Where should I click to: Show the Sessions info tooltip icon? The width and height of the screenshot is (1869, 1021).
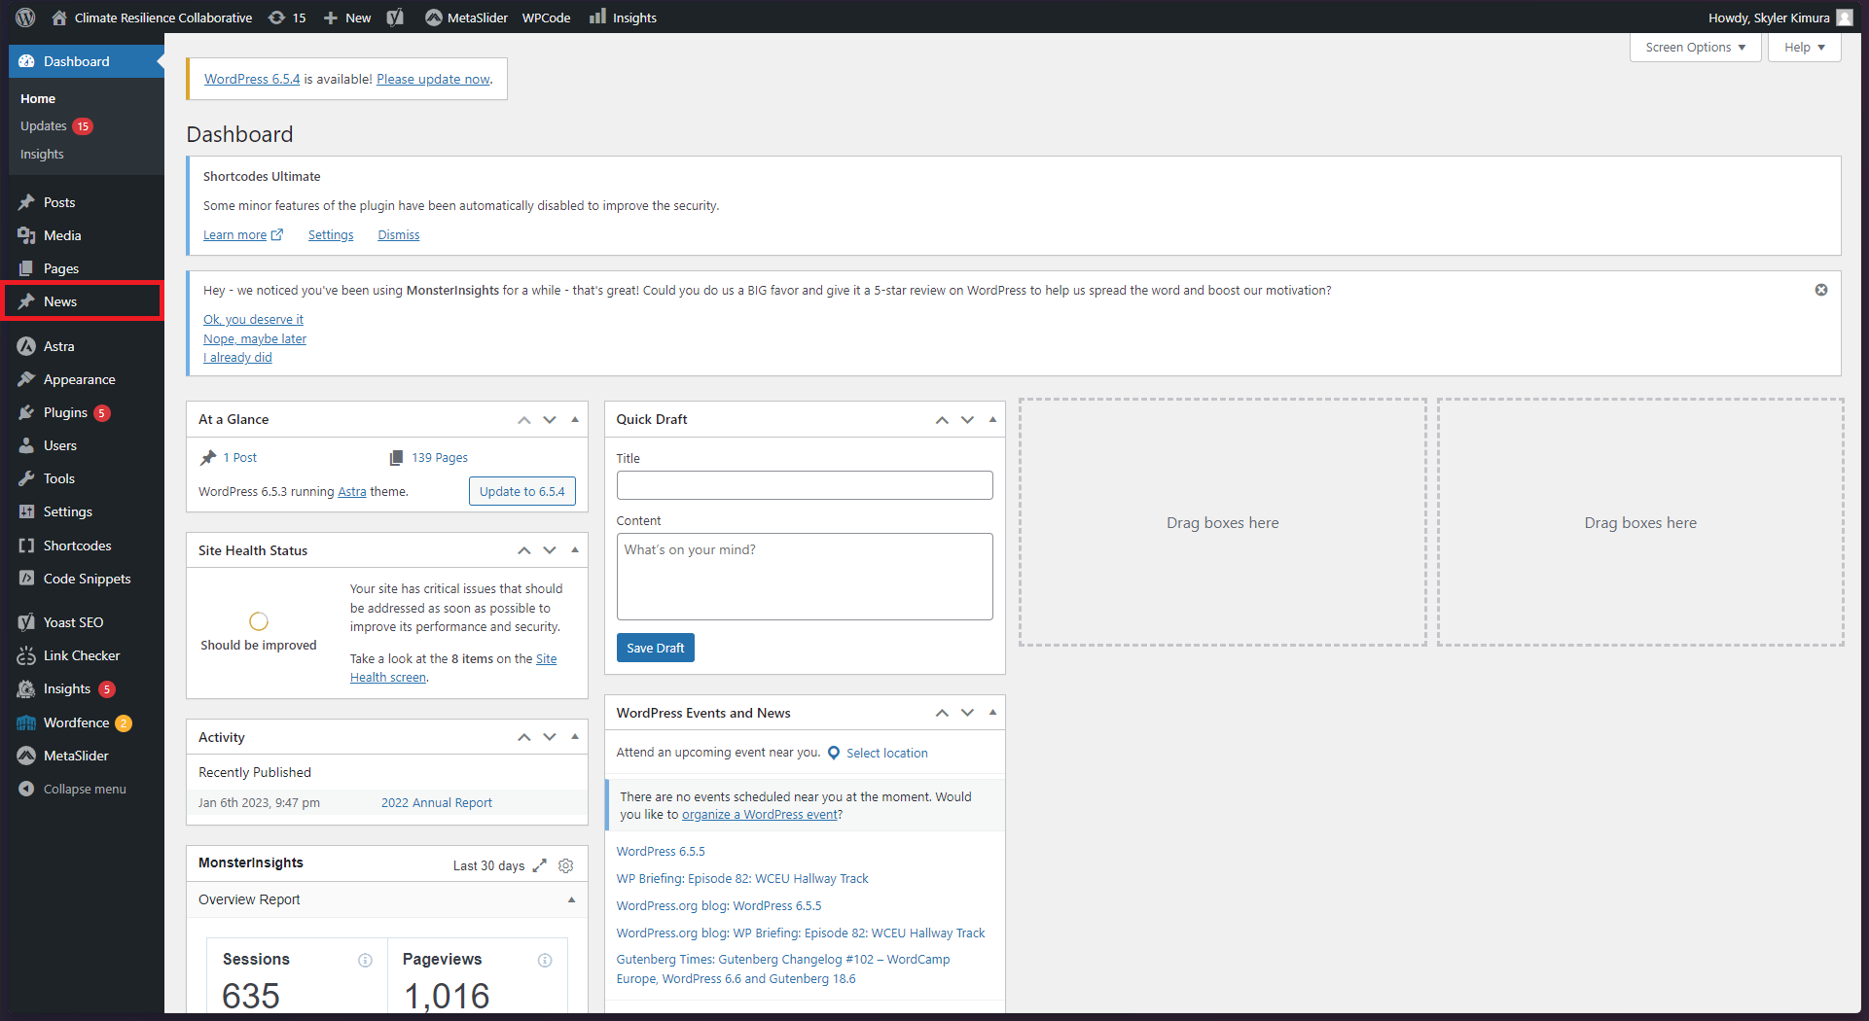tap(365, 961)
